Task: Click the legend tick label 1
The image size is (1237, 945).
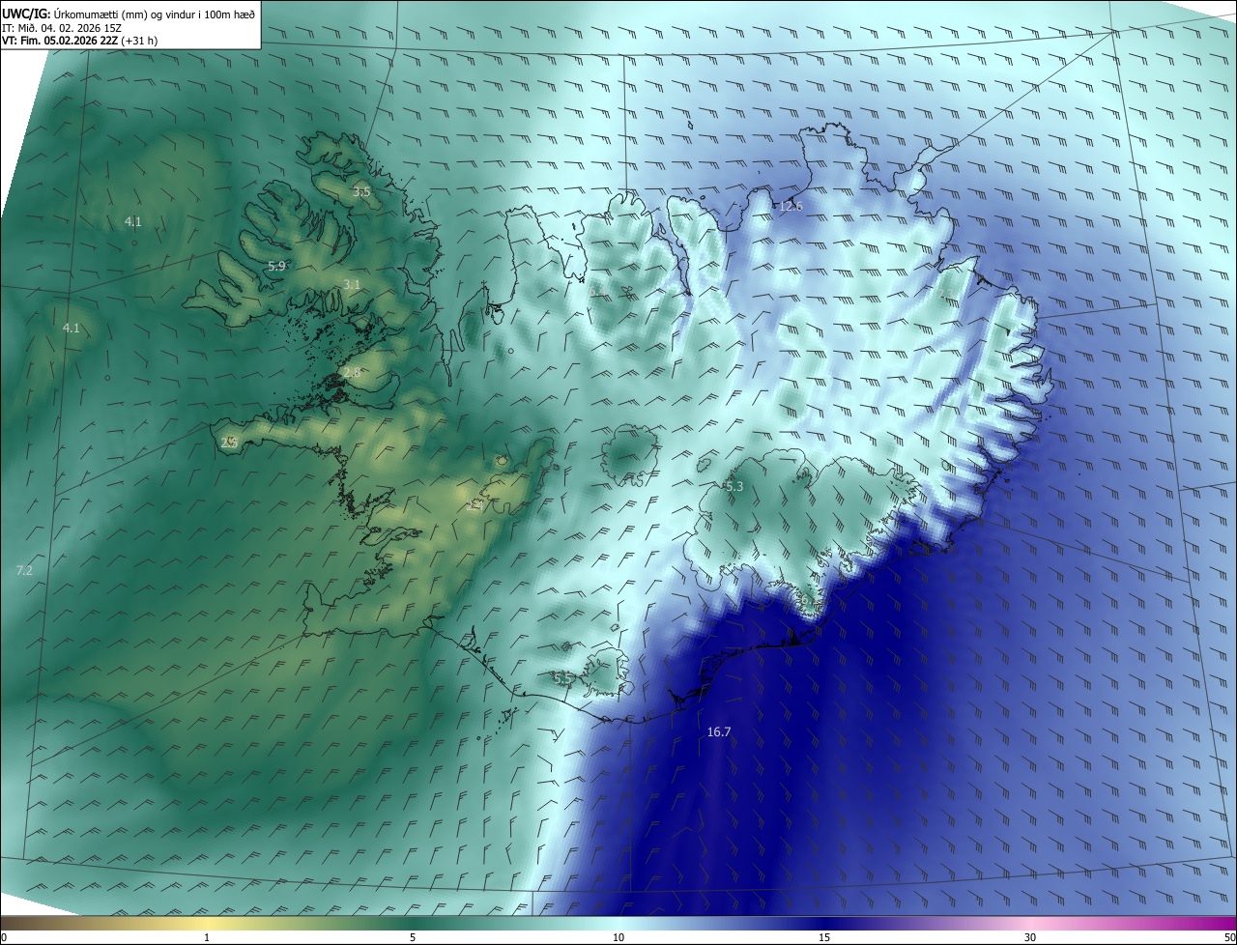Action: [x=207, y=937]
